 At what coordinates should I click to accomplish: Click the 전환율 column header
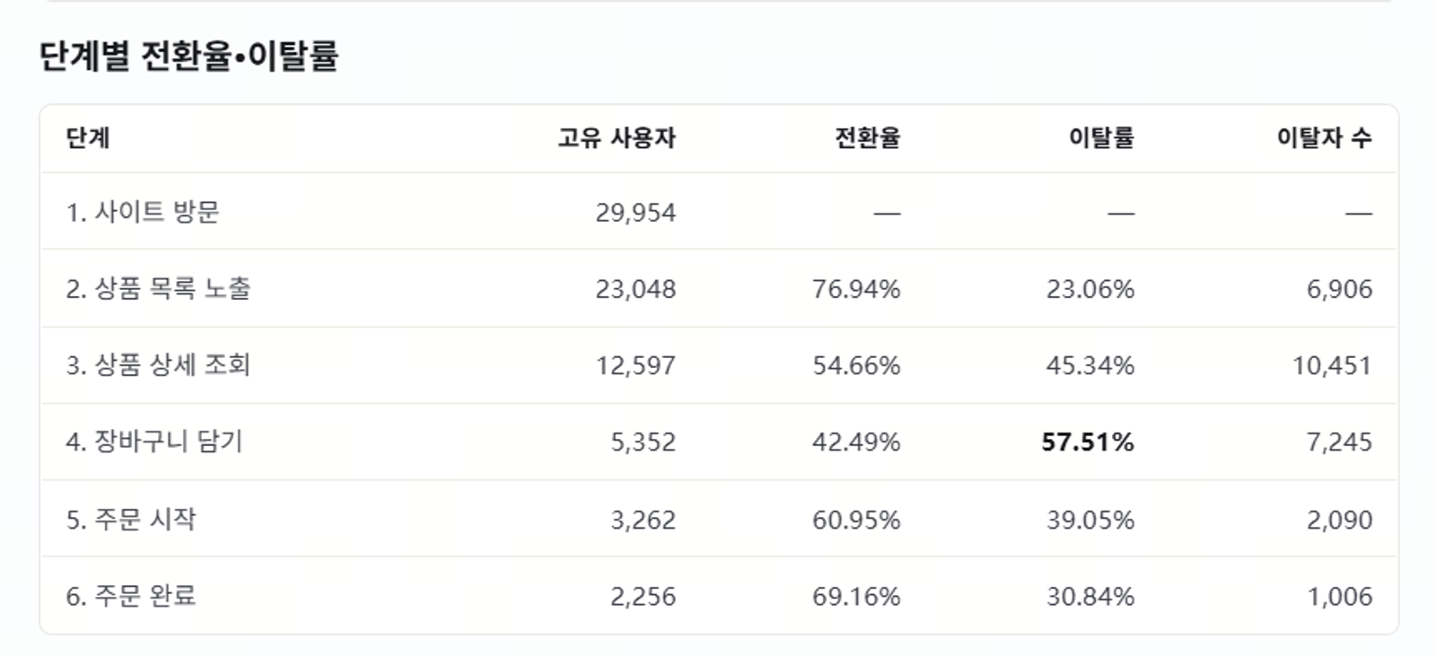867,137
